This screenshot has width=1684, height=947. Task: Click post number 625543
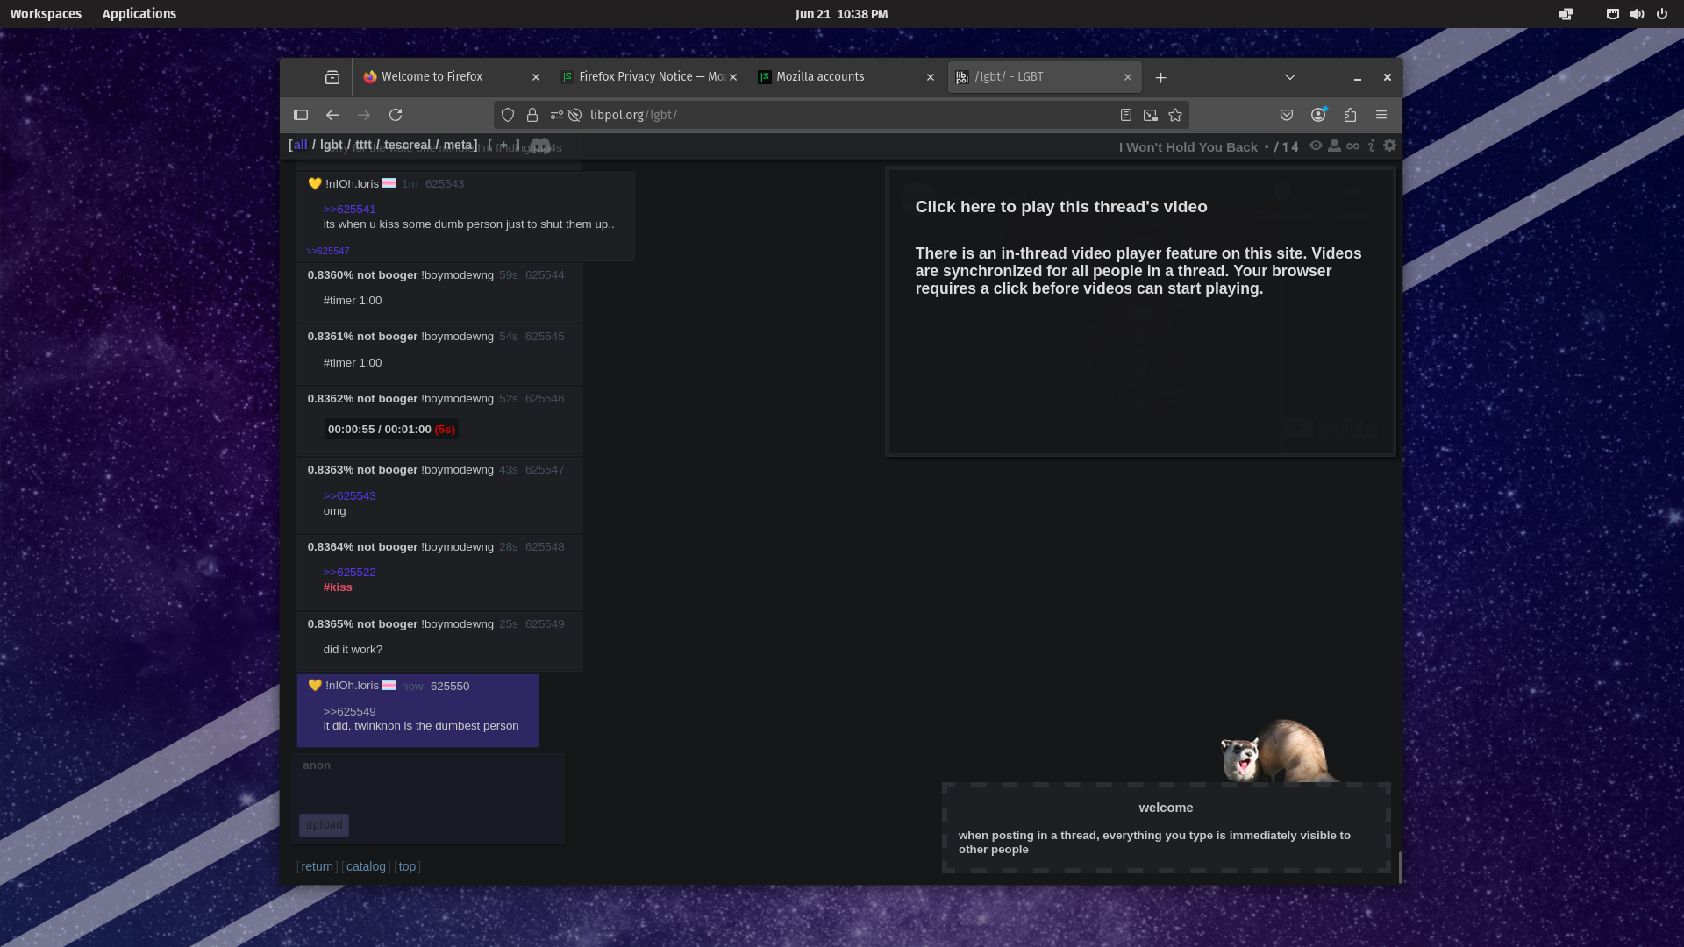(445, 184)
